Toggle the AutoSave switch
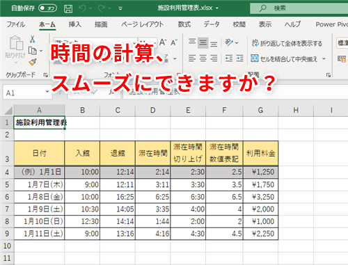348x265 pixels. [x=47, y=8]
